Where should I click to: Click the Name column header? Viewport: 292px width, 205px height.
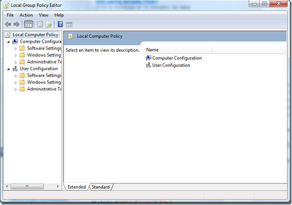[x=178, y=50]
